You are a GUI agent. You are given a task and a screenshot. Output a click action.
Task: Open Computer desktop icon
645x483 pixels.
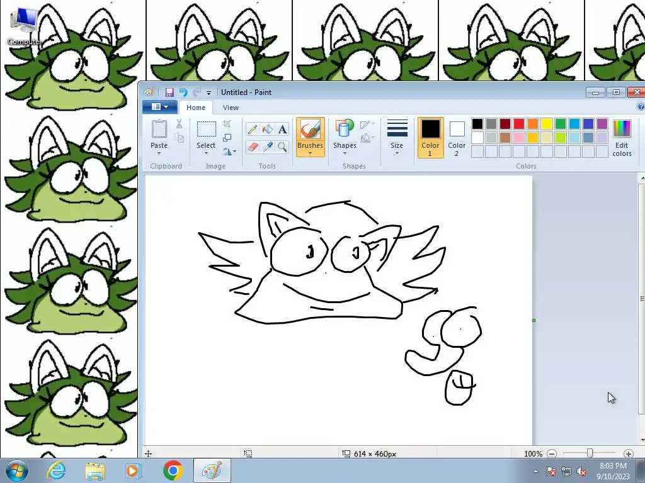tap(24, 26)
